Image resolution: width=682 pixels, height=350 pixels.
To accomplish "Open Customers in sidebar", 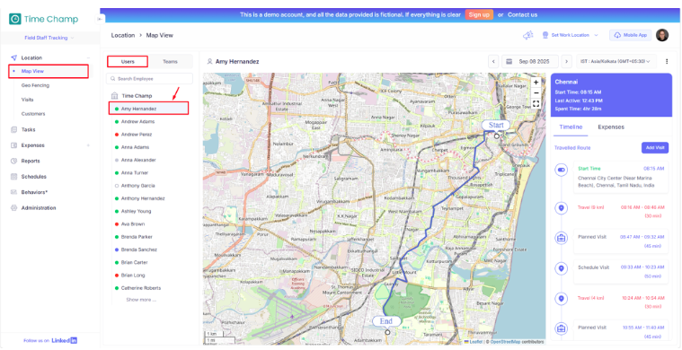I will [33, 114].
